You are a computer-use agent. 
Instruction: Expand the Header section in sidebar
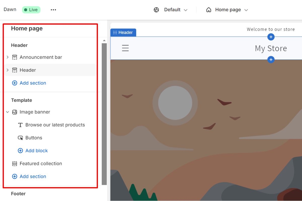8,70
